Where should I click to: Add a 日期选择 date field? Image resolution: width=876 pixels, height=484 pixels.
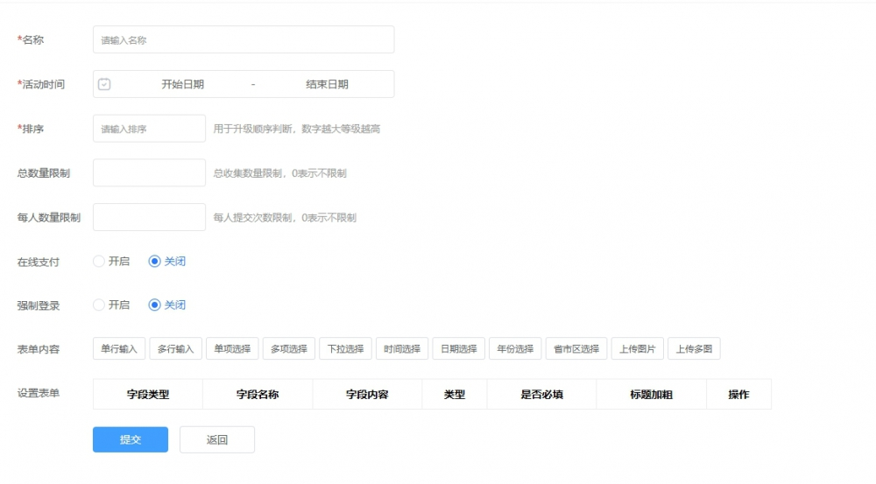click(x=458, y=348)
